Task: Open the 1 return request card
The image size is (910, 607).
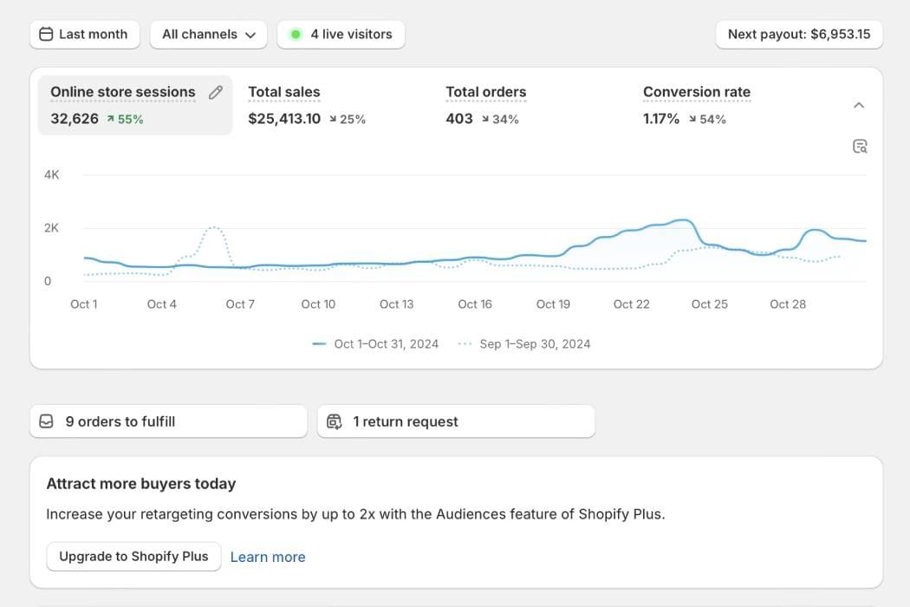Action: (456, 421)
